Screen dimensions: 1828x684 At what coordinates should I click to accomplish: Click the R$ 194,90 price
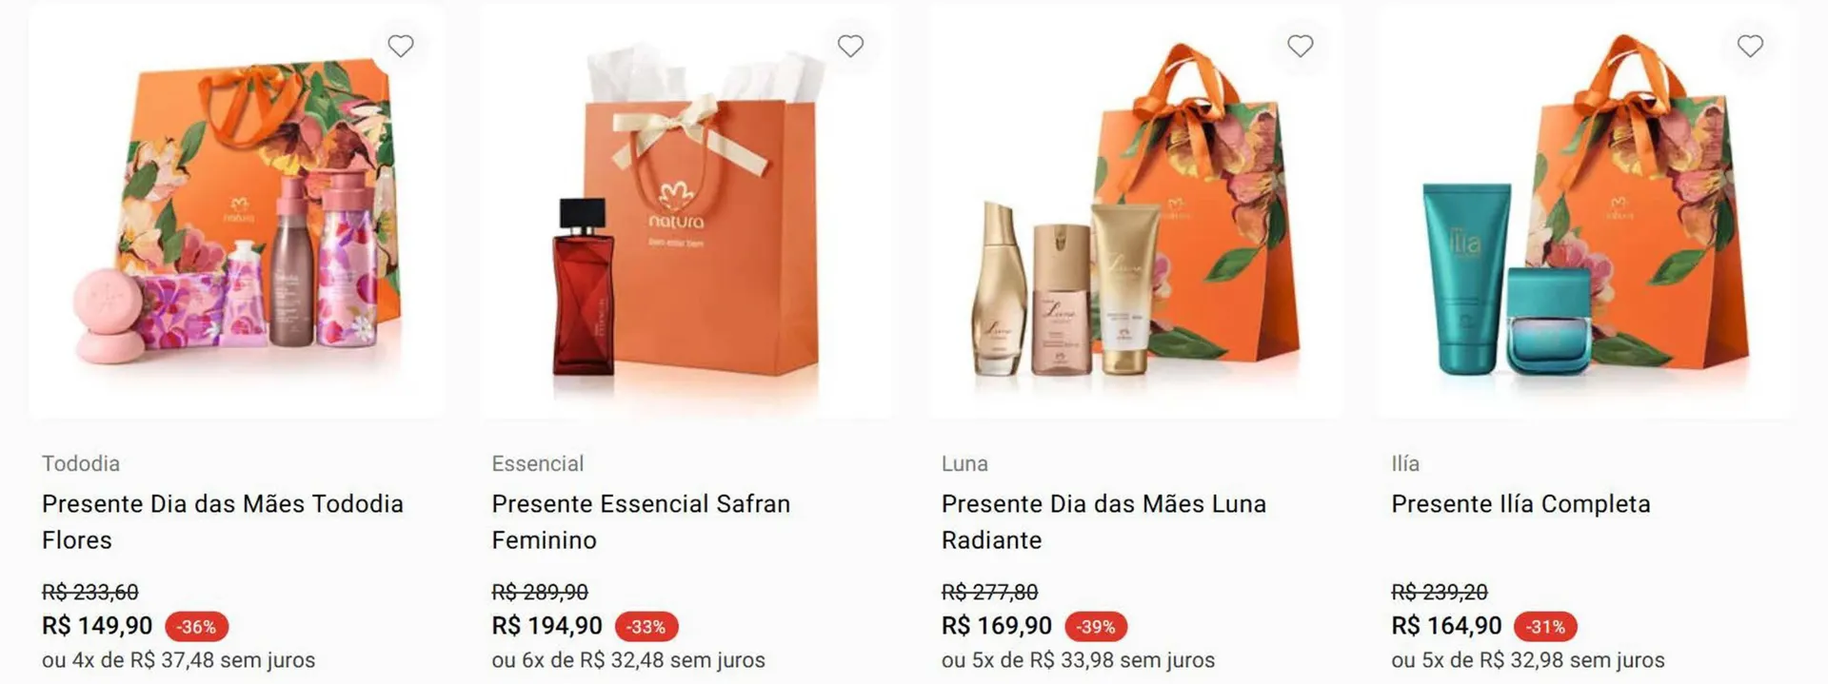coord(546,625)
